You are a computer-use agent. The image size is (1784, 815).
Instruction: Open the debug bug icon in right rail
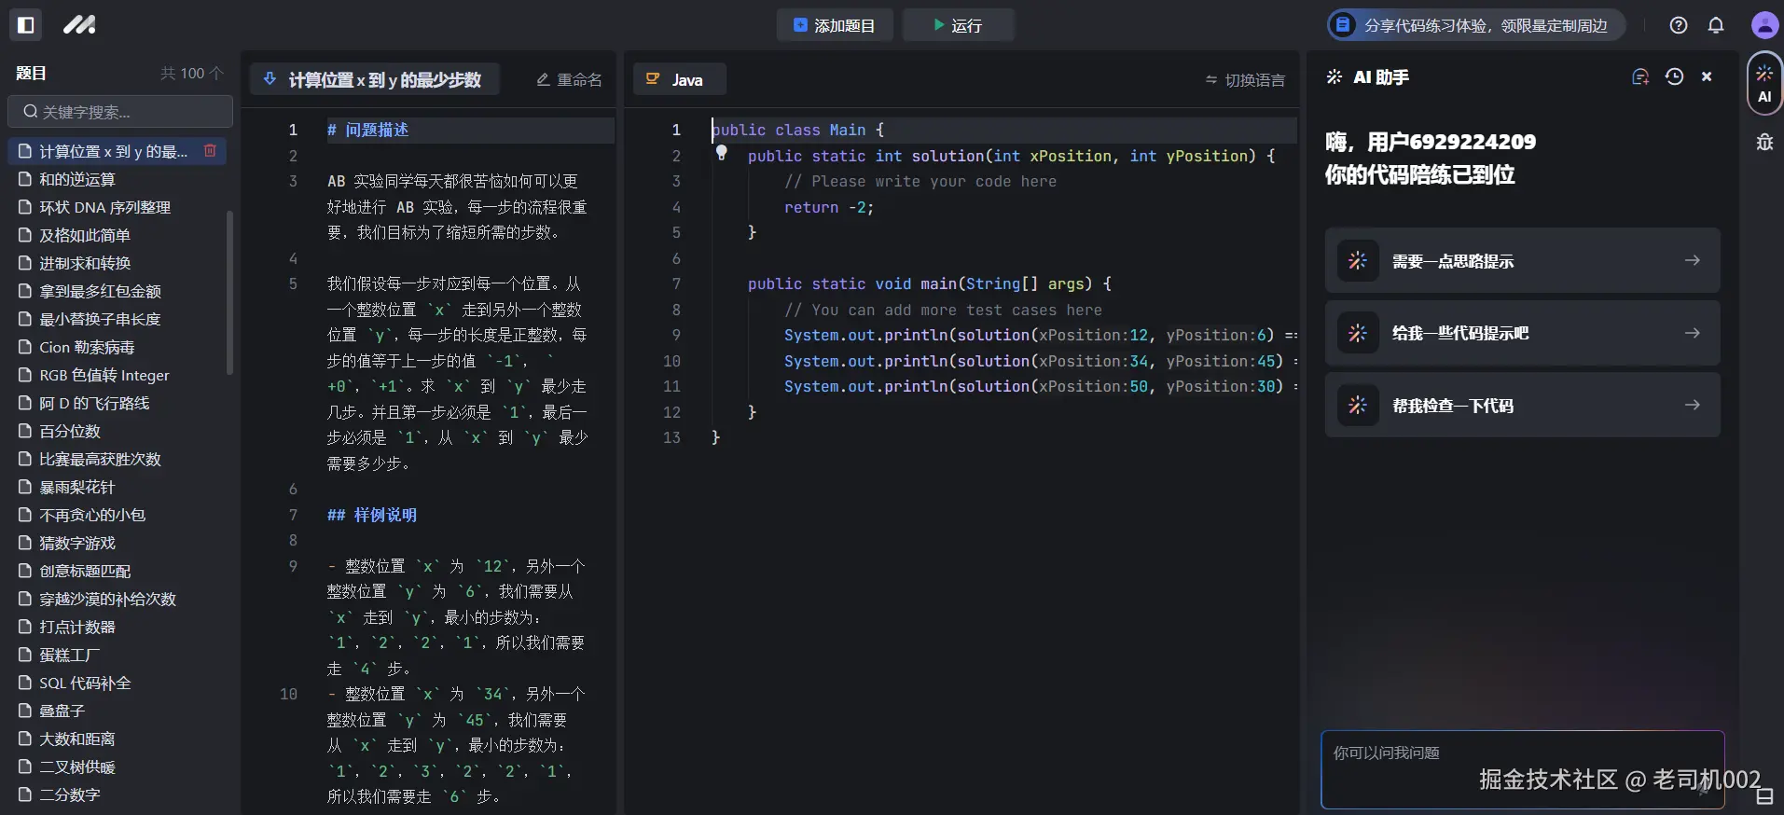point(1764,142)
